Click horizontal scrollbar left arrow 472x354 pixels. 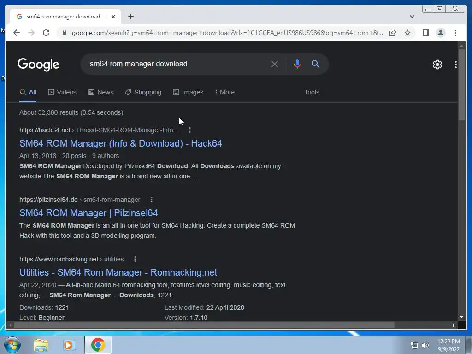tap(10, 325)
